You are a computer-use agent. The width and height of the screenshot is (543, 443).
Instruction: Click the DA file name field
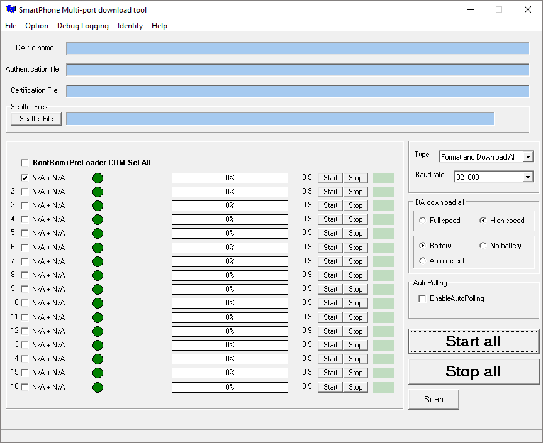point(298,48)
